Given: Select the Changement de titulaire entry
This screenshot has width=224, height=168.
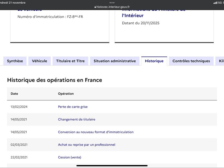Looking at the screenshot, I should pyautogui.click(x=76, y=119).
